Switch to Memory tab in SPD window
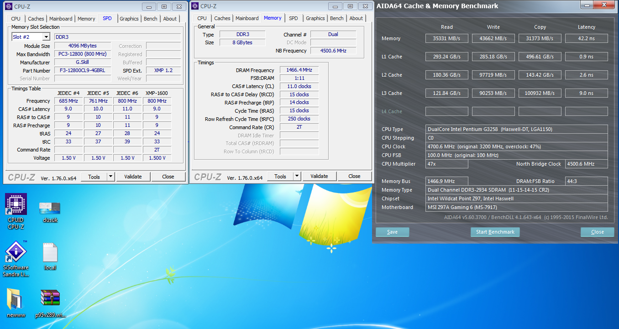619x329 pixels. tap(86, 19)
